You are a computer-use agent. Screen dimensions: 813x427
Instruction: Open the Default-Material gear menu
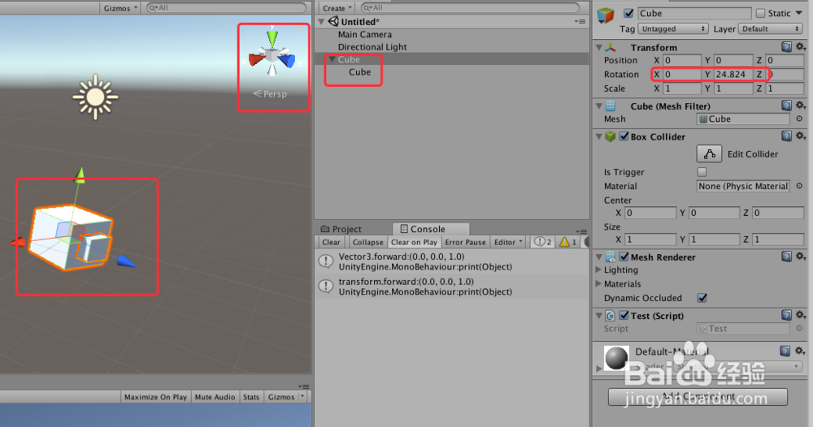[799, 351]
